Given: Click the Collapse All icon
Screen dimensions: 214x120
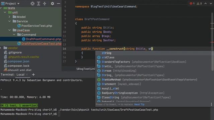Looking at the screenshot, I should (x=44, y=4).
